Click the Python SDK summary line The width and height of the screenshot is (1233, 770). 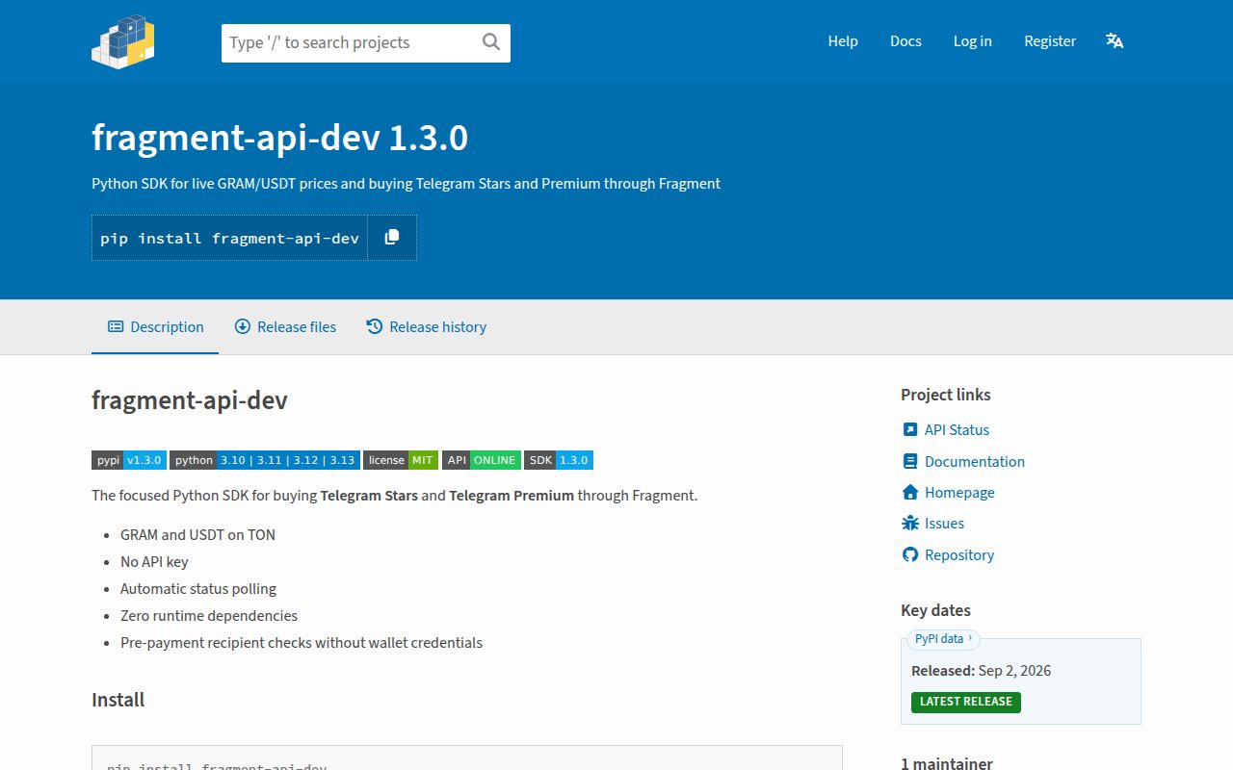(406, 183)
